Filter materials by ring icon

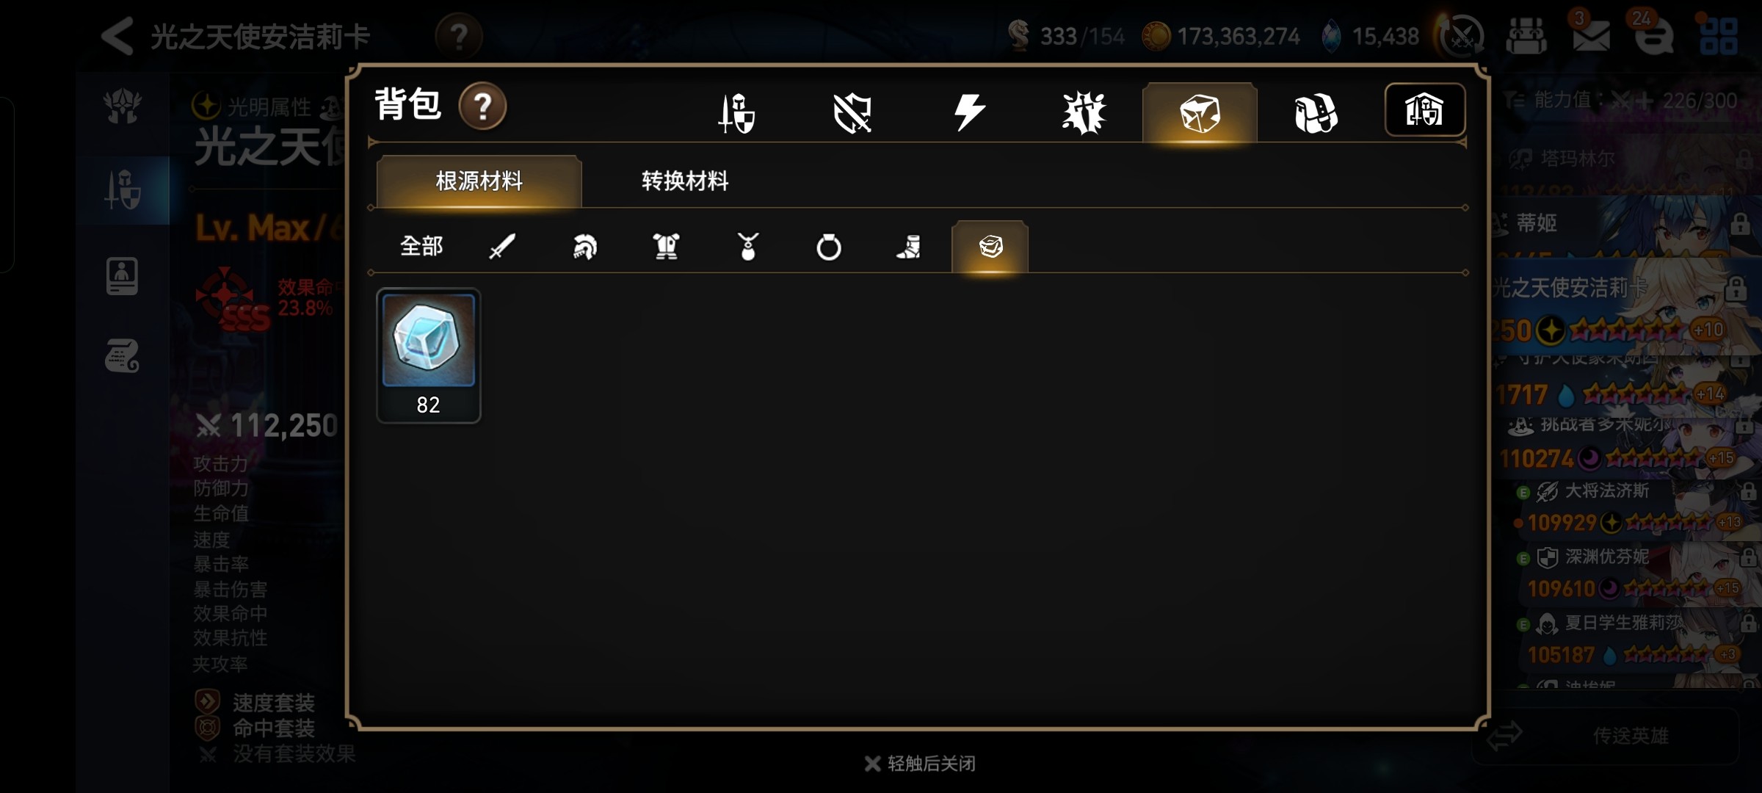coord(829,246)
